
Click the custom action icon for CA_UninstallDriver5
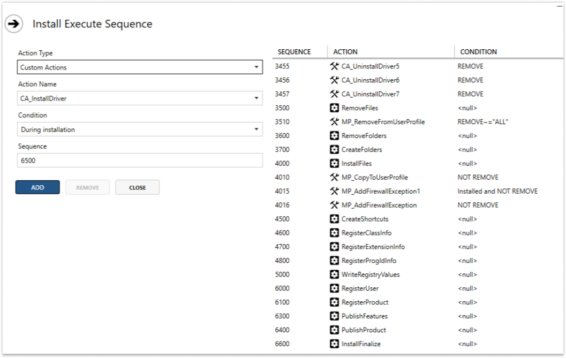tap(334, 66)
